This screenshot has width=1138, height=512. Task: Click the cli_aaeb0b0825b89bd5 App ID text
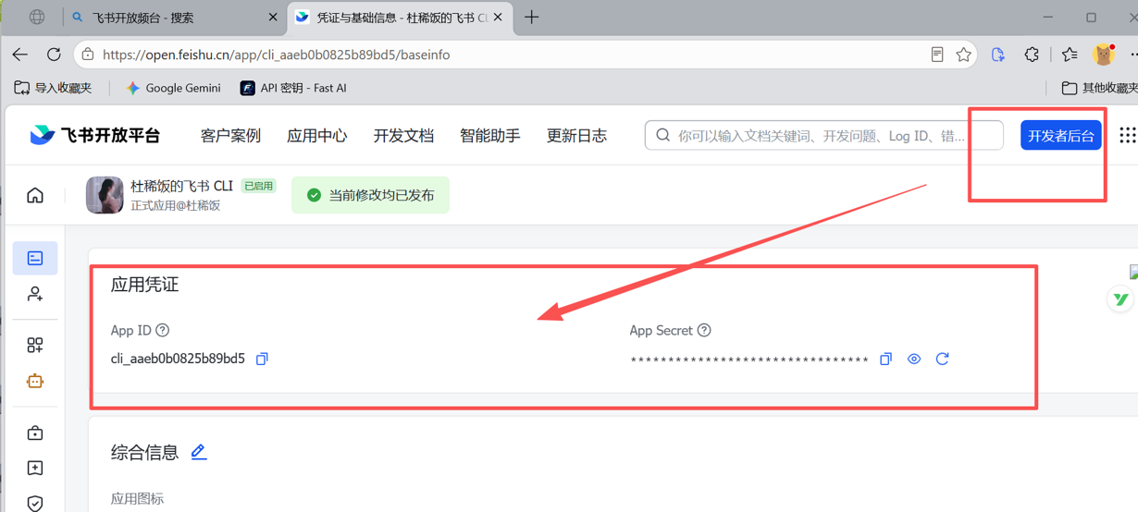(x=178, y=359)
